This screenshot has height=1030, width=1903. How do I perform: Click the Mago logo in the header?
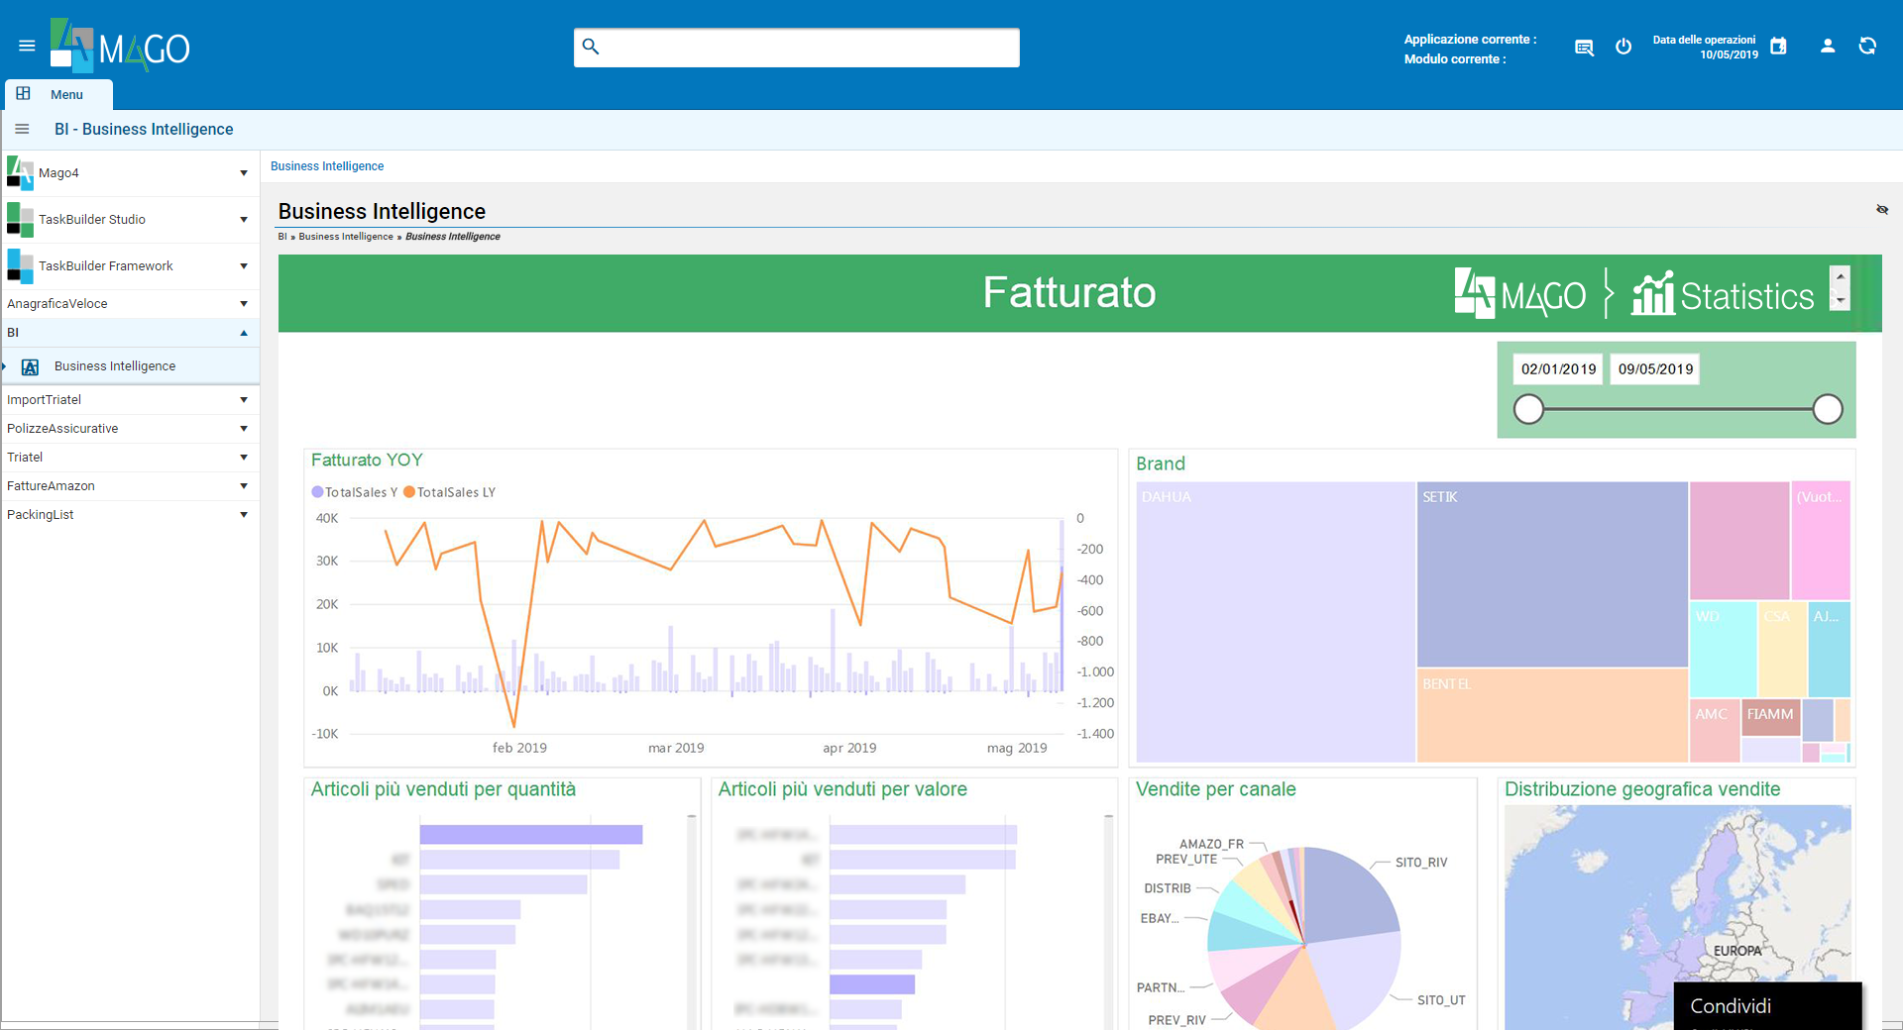120,46
